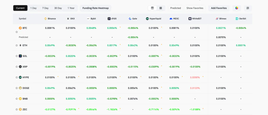Click the Bitmex exchange column header
This screenshot has height=115, width=268.
click(221, 19)
